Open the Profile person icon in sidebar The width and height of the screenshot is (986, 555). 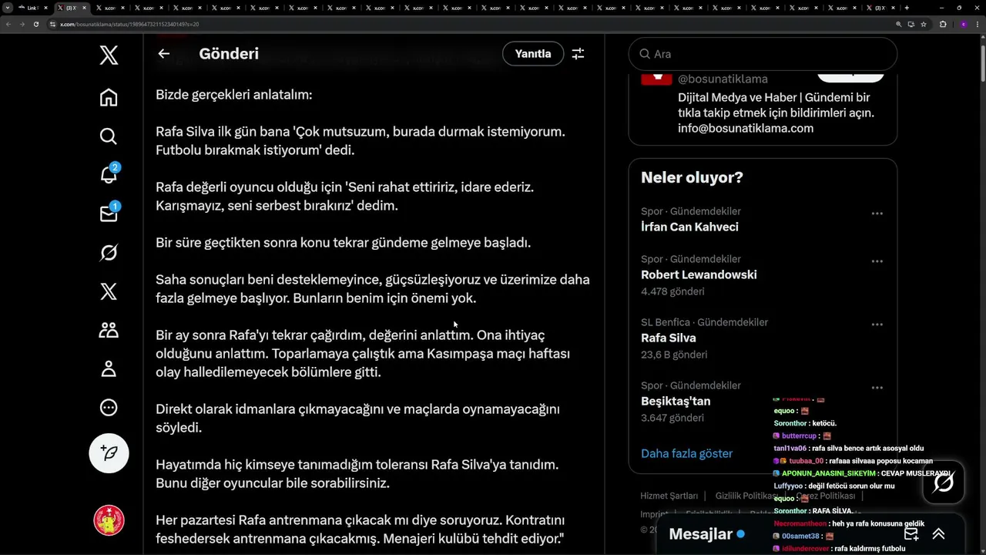[109, 368]
